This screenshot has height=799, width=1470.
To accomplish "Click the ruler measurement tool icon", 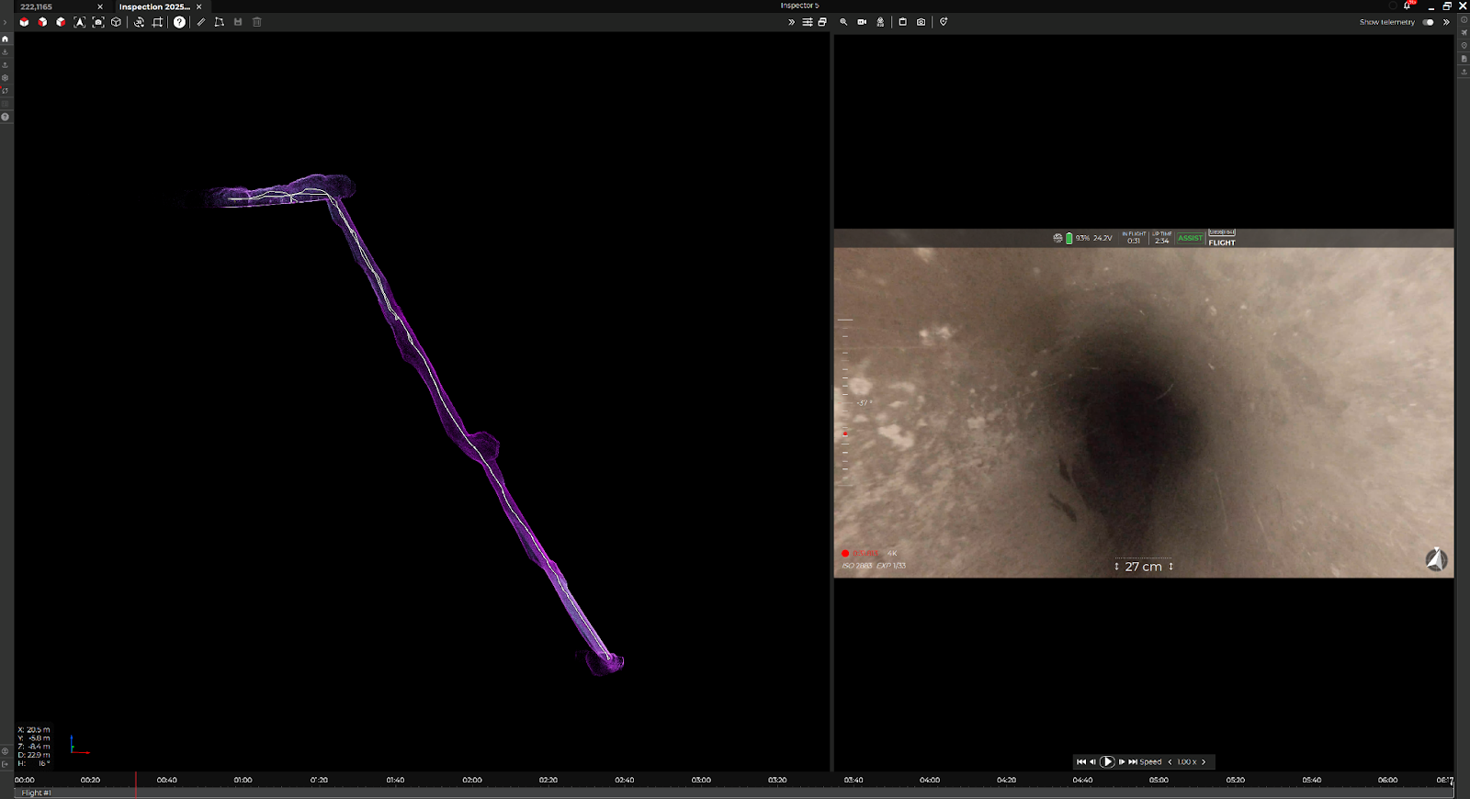I will click(201, 22).
